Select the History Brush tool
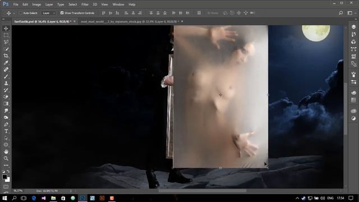 [6, 90]
